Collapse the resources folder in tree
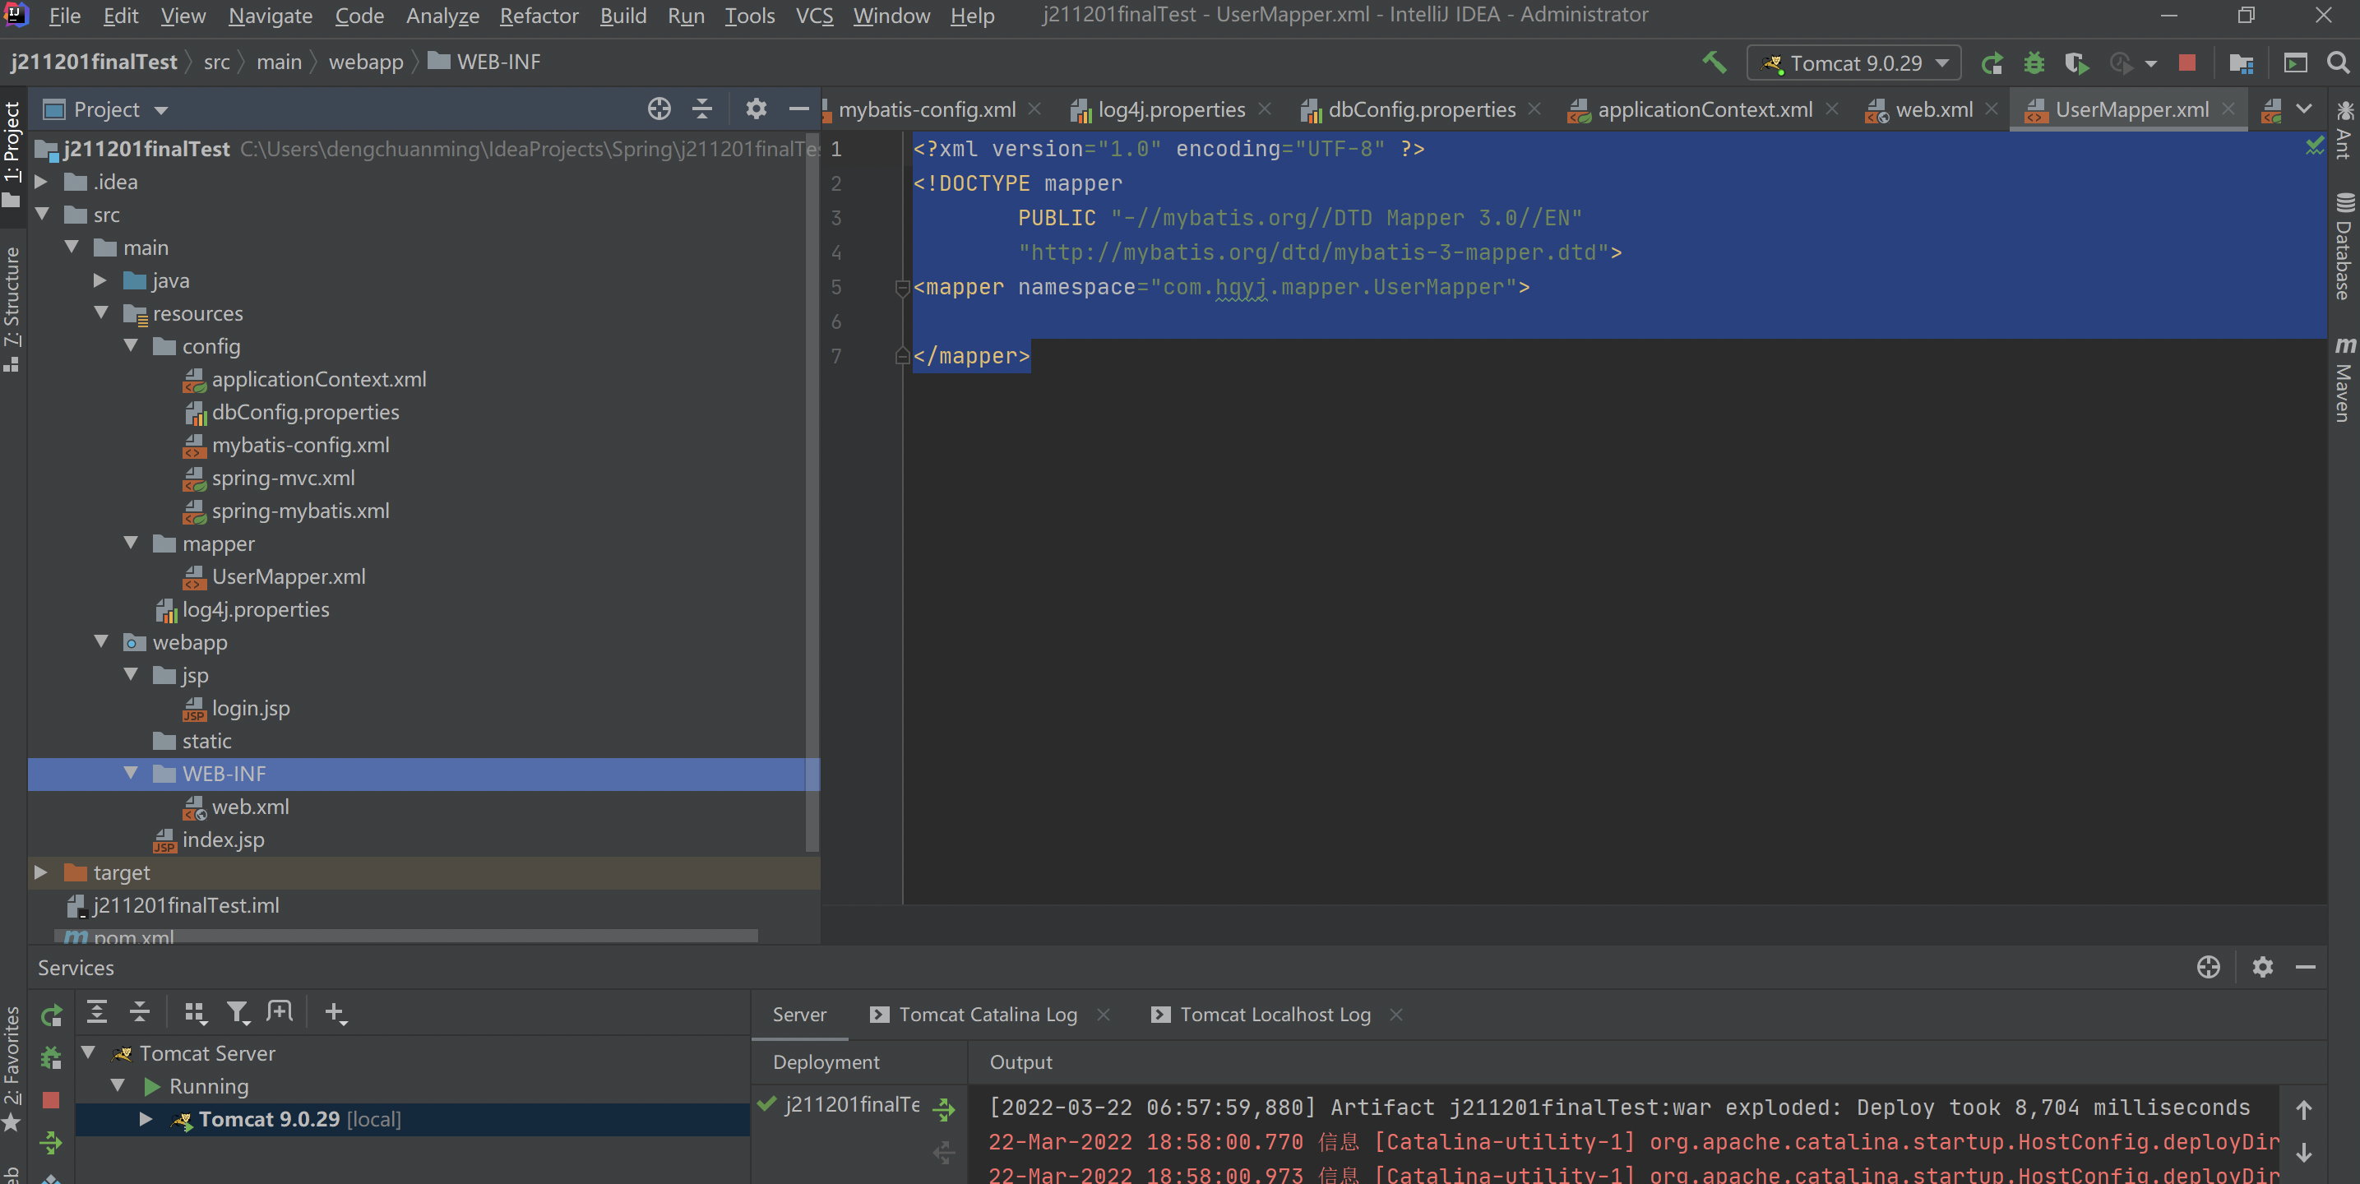This screenshot has width=2360, height=1184. point(102,313)
